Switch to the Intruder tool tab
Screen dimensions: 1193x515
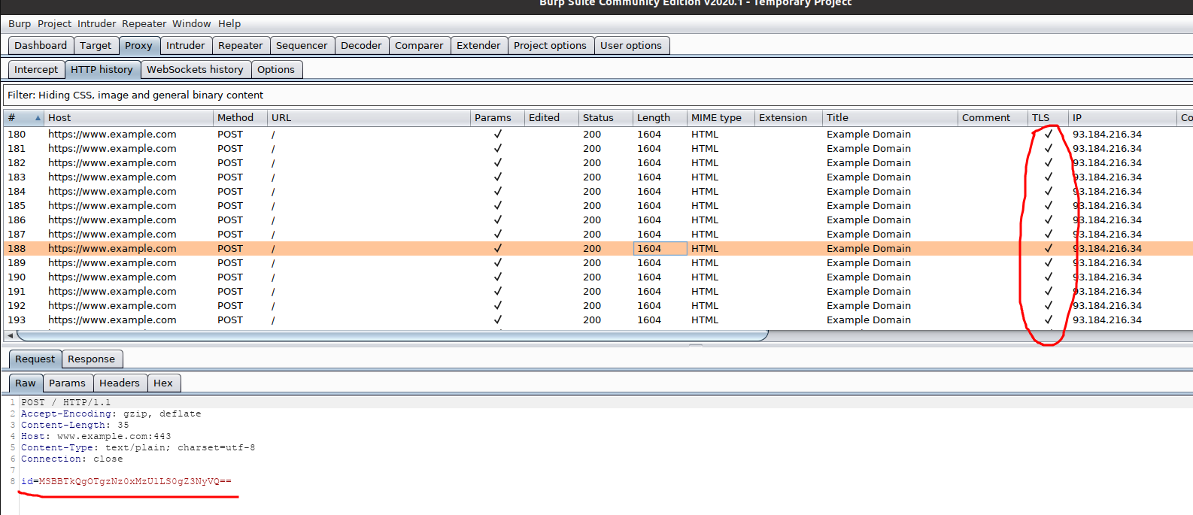click(186, 46)
